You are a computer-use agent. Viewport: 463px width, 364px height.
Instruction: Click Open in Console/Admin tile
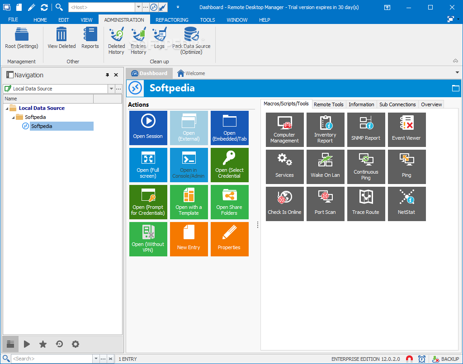click(189, 165)
